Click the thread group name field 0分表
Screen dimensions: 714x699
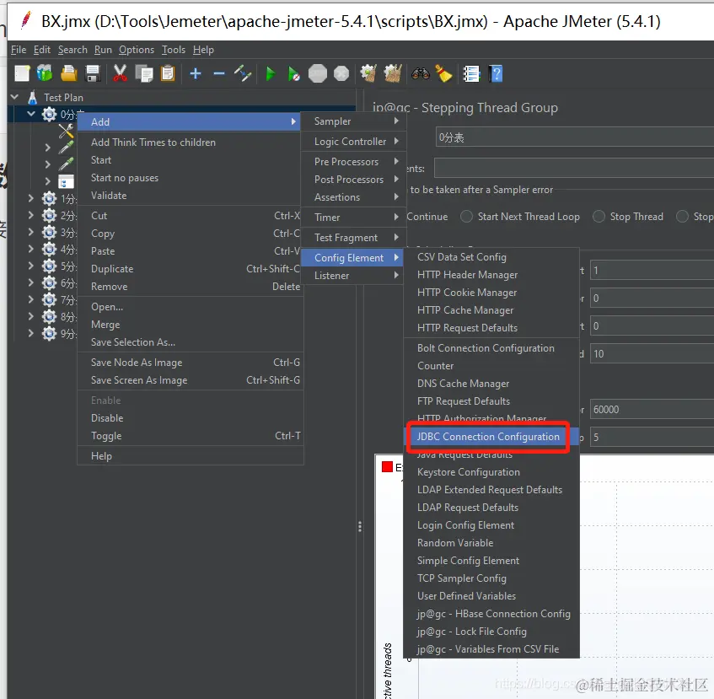(x=574, y=137)
